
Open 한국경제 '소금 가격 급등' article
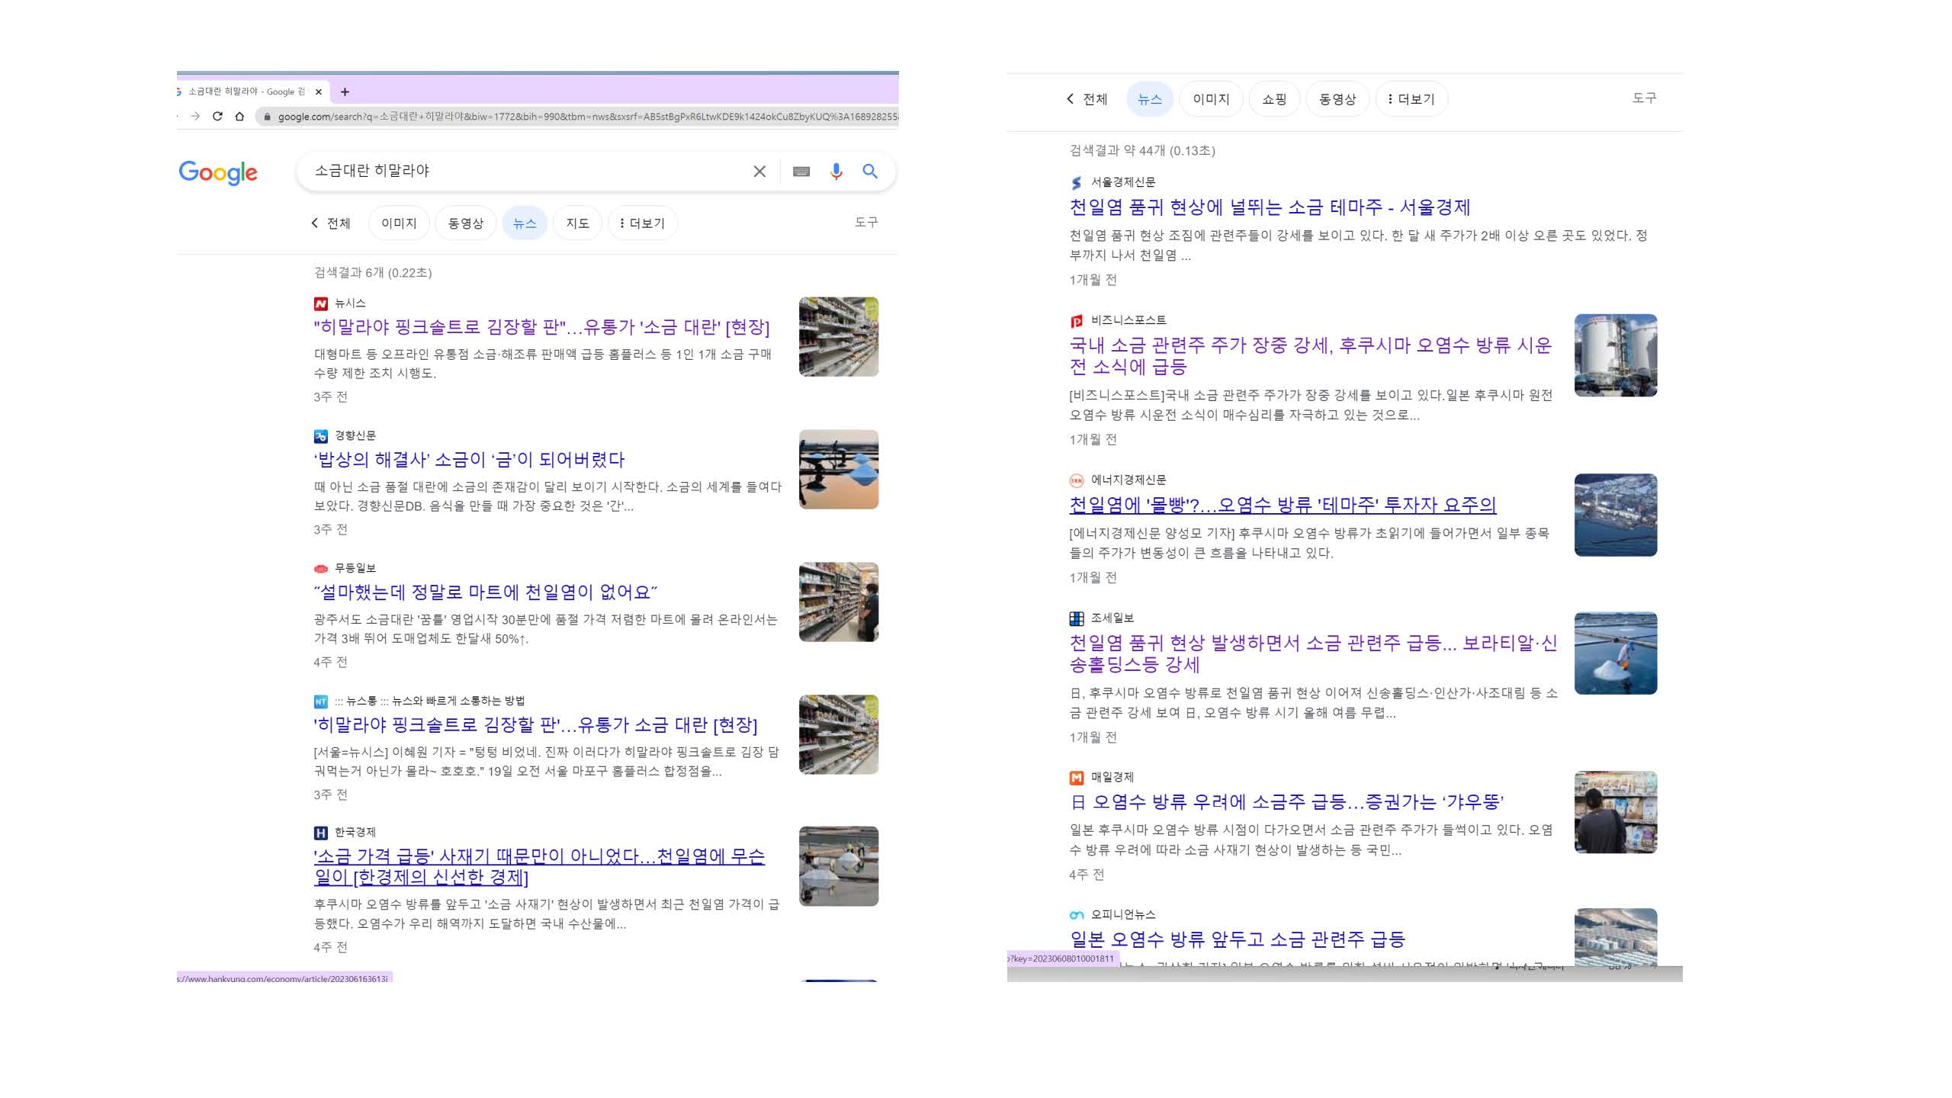click(x=539, y=867)
